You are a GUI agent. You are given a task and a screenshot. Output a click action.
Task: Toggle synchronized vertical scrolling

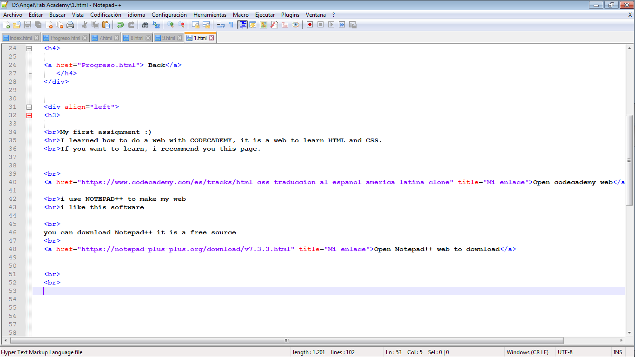click(x=196, y=25)
